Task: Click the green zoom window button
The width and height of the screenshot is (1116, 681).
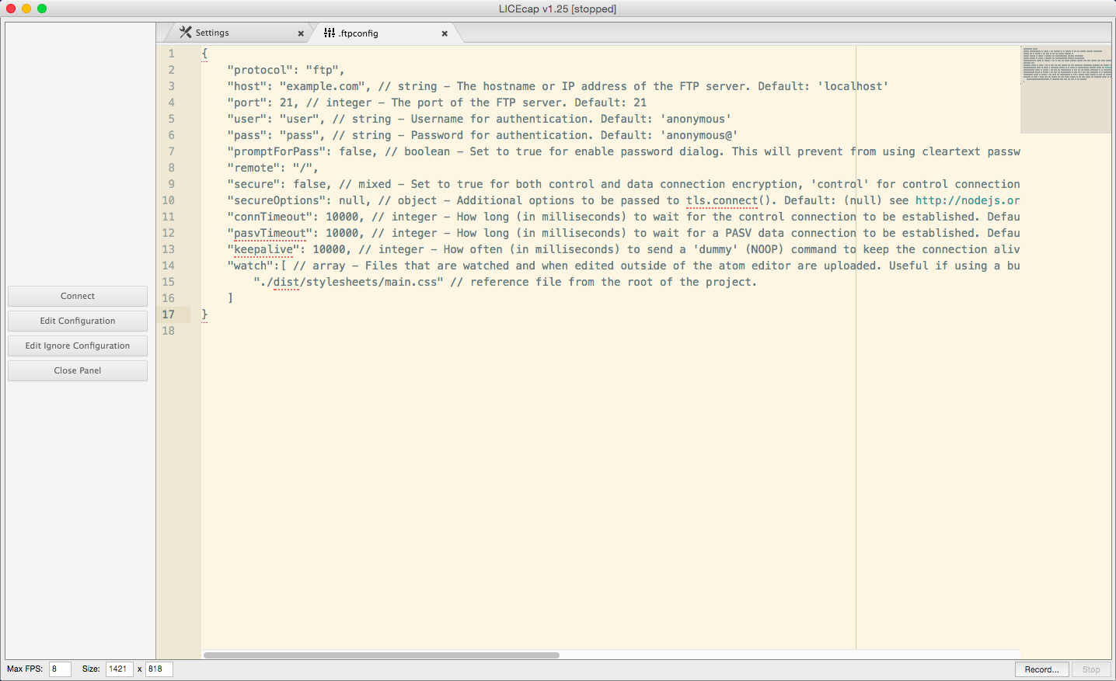Action: (x=42, y=9)
